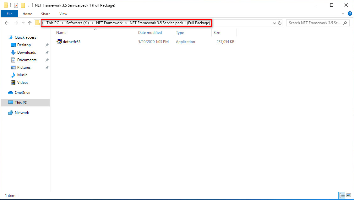Click the New folder quick access icon
The width and height of the screenshot is (354, 200).
[x=23, y=5]
